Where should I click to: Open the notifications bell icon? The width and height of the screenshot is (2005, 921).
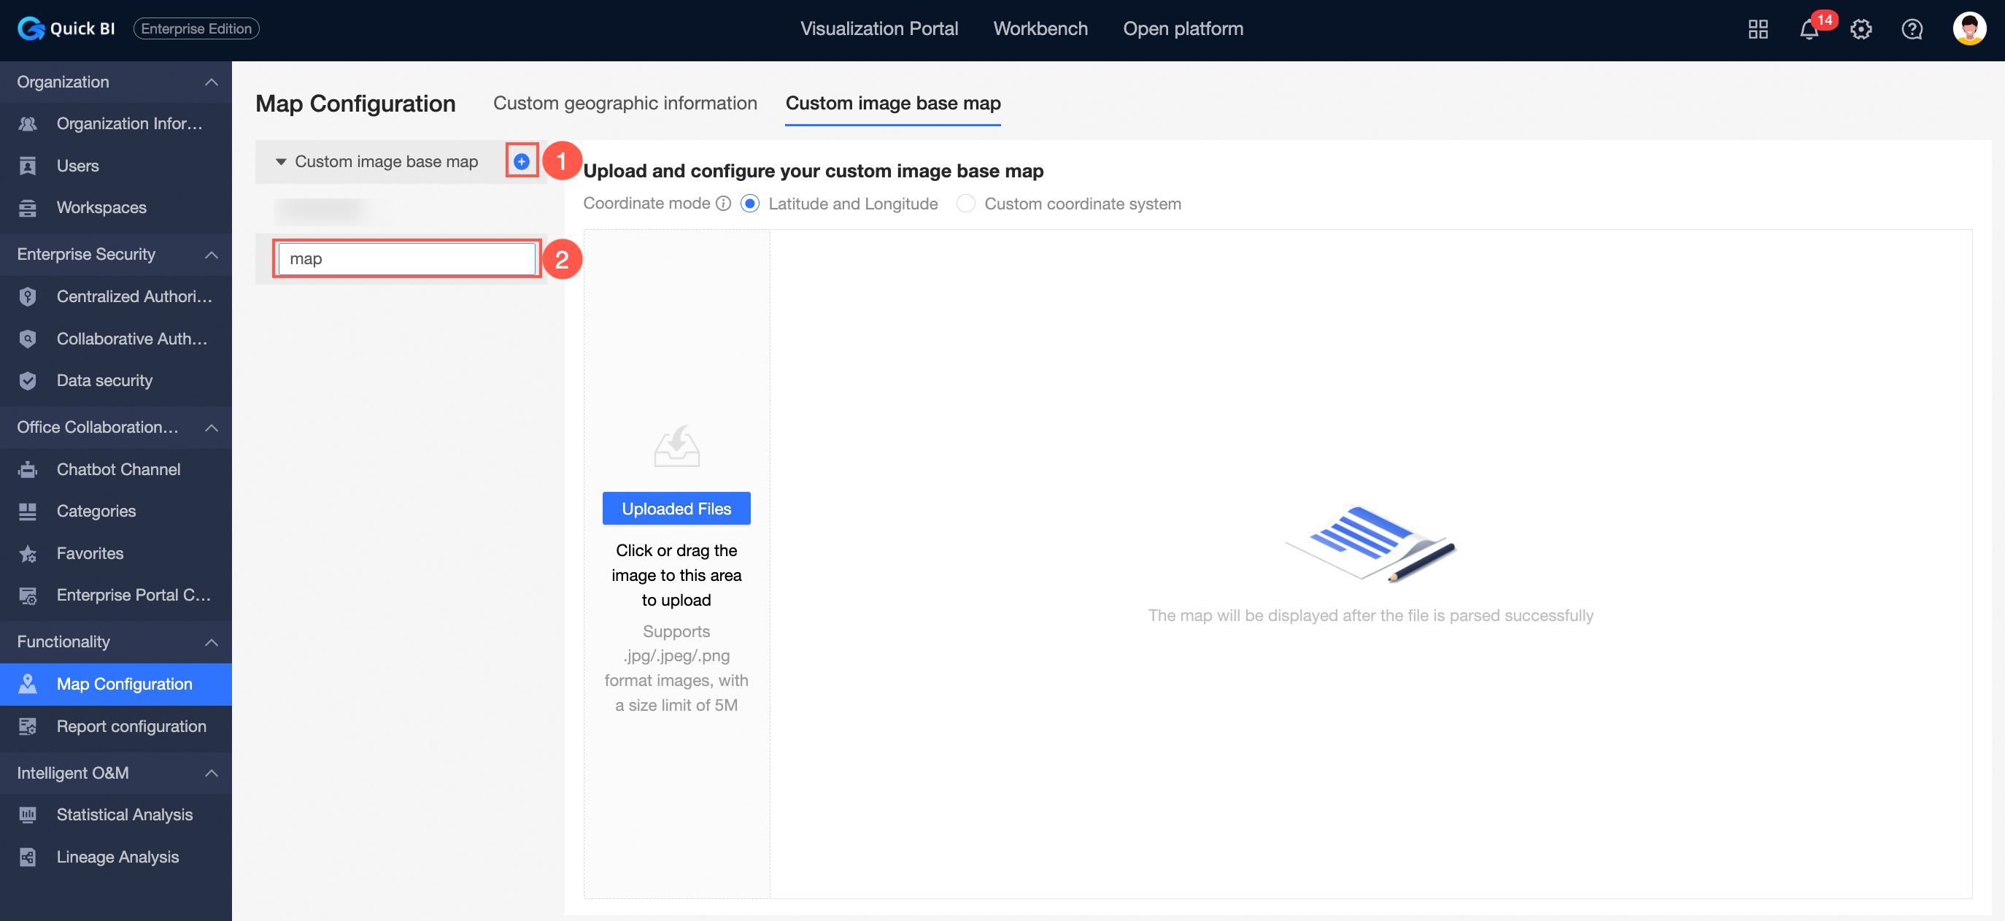[1809, 30]
